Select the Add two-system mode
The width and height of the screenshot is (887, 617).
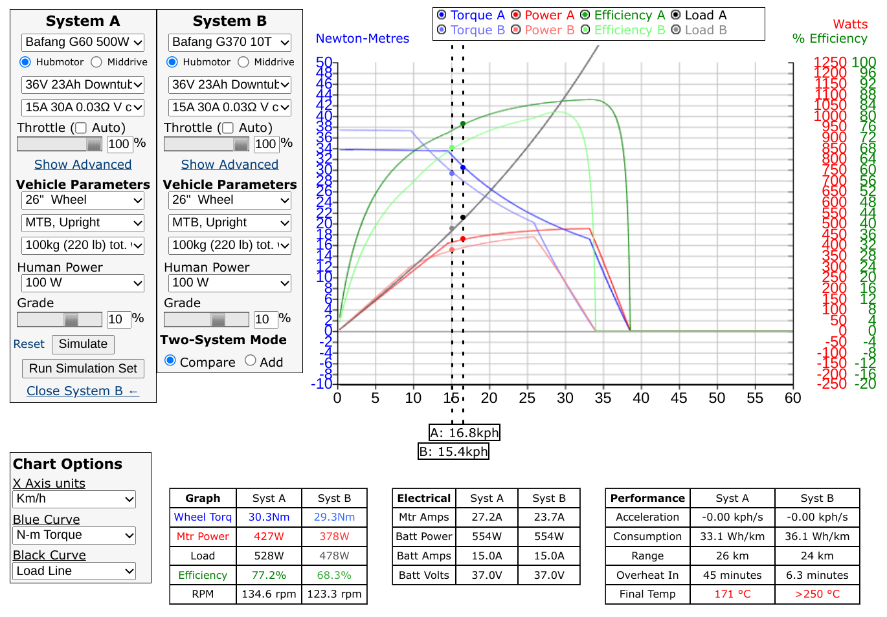[x=251, y=361]
